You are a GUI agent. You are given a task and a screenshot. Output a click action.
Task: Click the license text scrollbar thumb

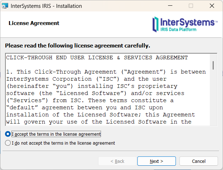213,65
